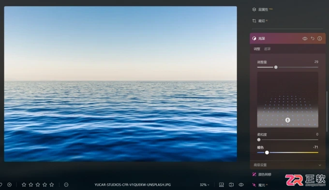Expand the 高级设置 advanced settings section
Viewport: 329px width, 190px height.
pyautogui.click(x=287, y=165)
